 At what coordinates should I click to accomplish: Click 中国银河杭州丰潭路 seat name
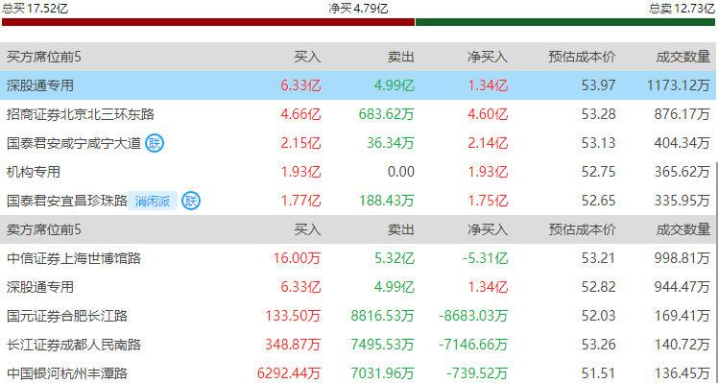(67, 372)
